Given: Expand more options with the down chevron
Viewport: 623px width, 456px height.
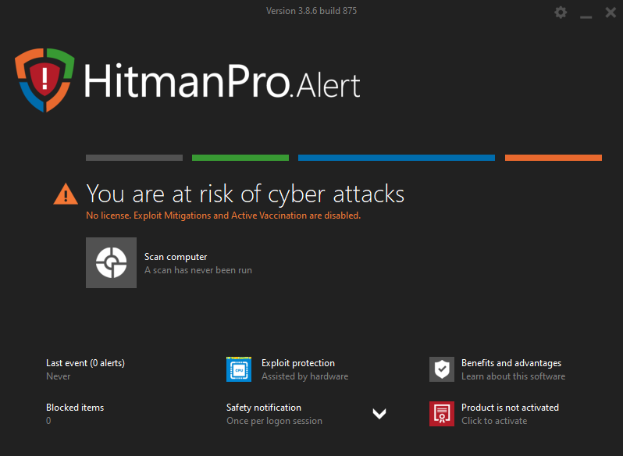Looking at the screenshot, I should (x=379, y=414).
